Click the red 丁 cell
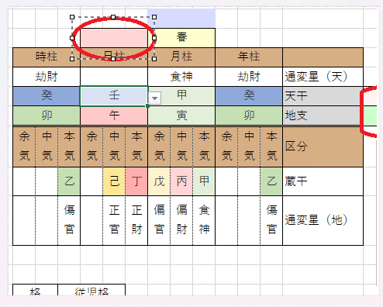The width and height of the screenshot is (383, 307). coord(136,181)
